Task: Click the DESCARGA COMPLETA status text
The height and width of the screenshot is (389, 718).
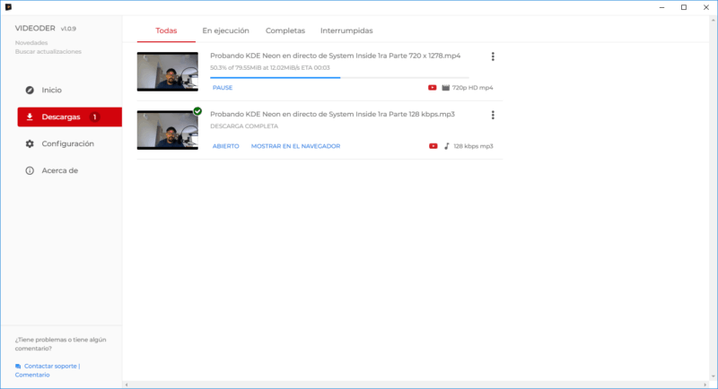Action: click(x=244, y=126)
